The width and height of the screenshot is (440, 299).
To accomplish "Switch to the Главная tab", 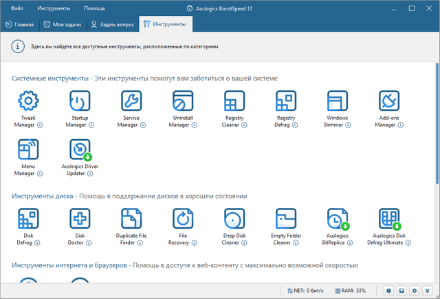I will 19,25.
